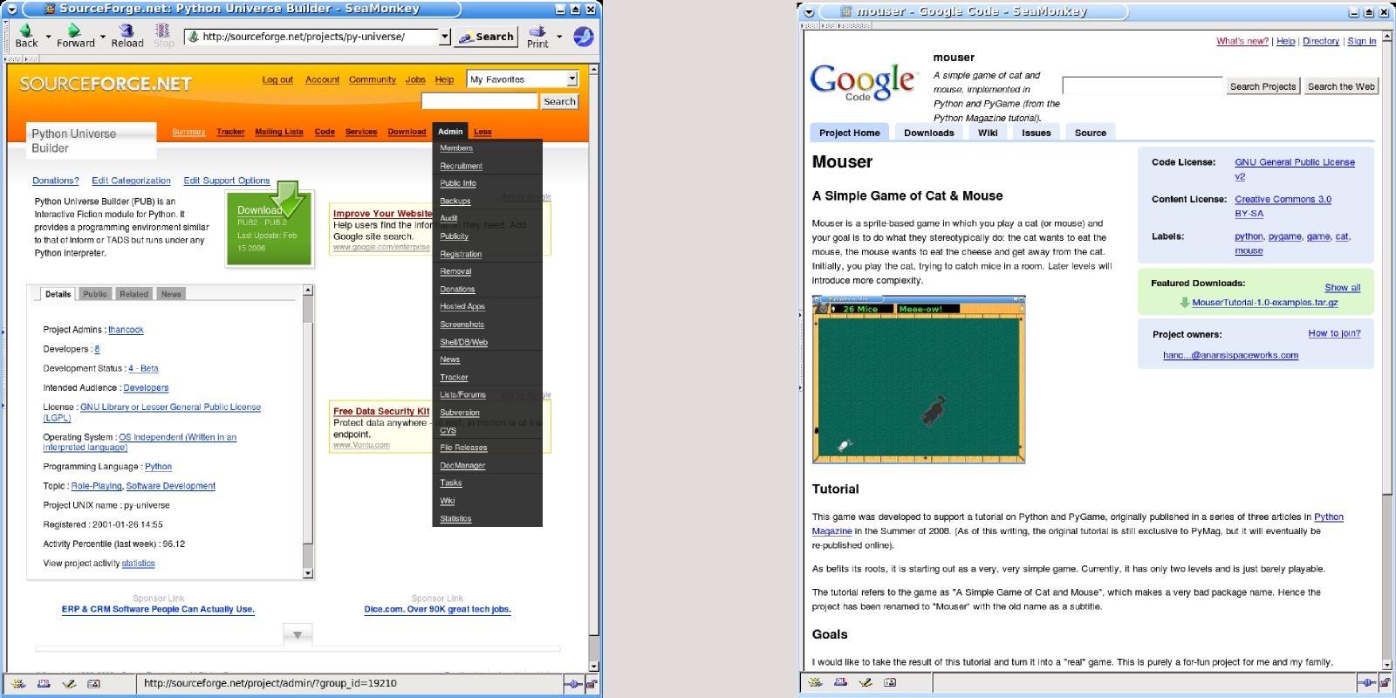
Task: Select Statistics in the Admin menu
Action: [x=455, y=518]
